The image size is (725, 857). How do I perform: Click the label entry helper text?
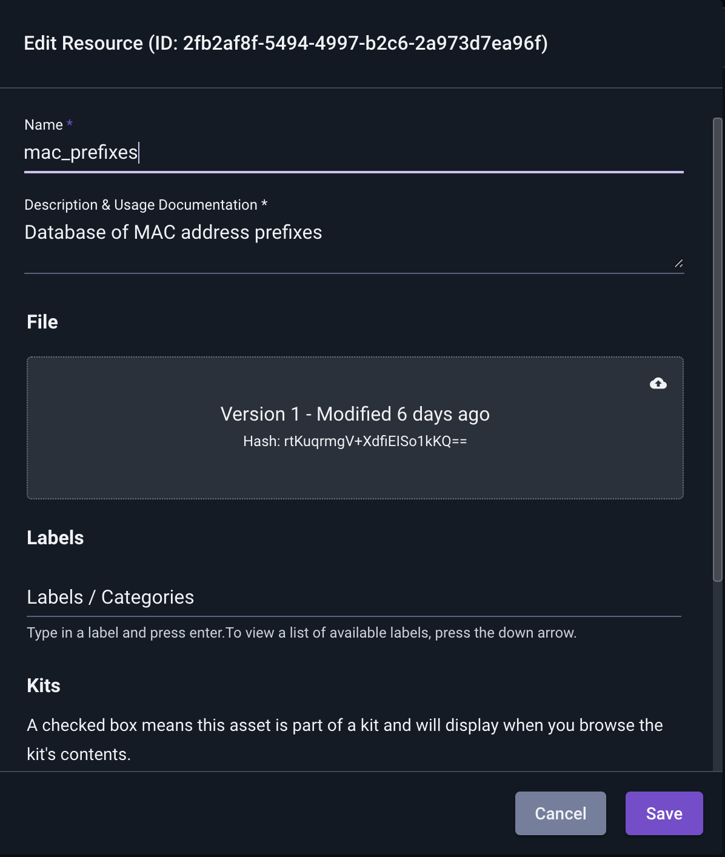tap(302, 633)
